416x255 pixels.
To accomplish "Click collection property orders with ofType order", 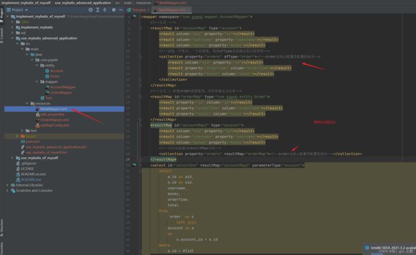I will (208, 56).
